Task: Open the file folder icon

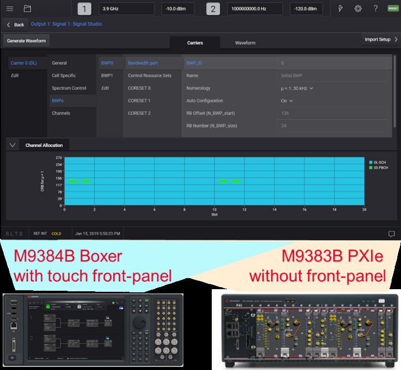Action: [27, 9]
